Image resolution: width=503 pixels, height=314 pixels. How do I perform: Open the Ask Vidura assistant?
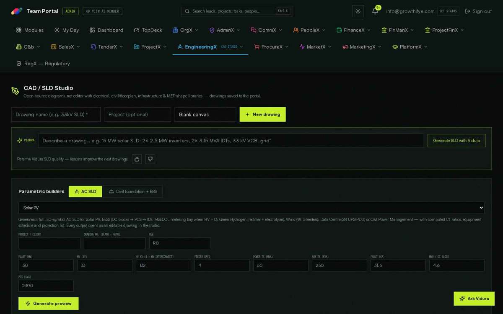(x=474, y=299)
